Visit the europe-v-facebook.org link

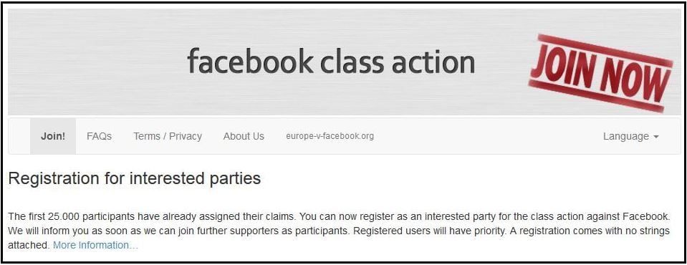(x=330, y=136)
